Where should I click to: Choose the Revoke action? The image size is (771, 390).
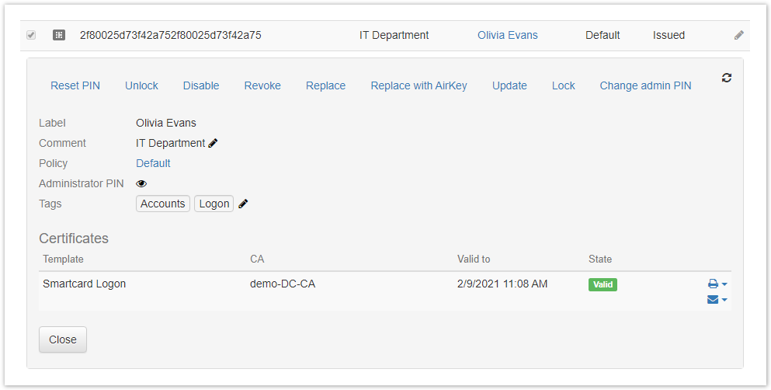(x=262, y=85)
